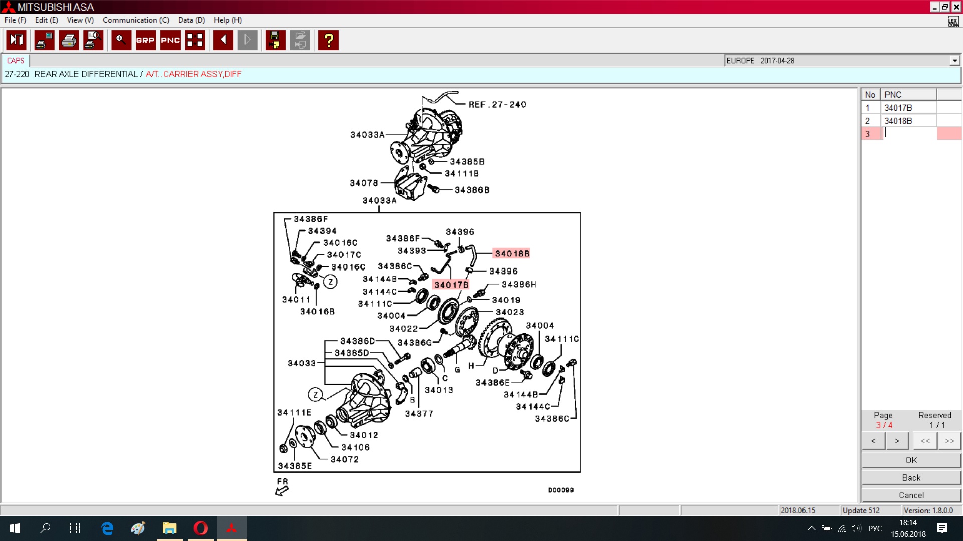This screenshot has width=963, height=541.
Task: Select part number 34017B on diagram
Action: pyautogui.click(x=451, y=285)
